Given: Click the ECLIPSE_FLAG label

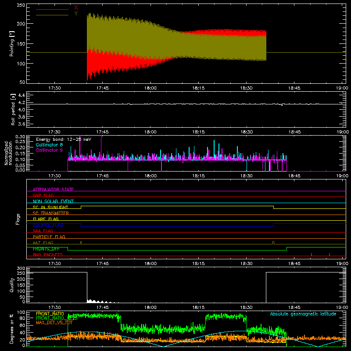Looking at the screenshot, I should click(x=48, y=225).
